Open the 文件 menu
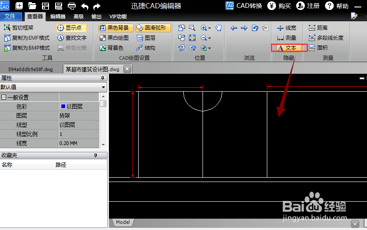The width and height of the screenshot is (367, 230). coord(10,16)
